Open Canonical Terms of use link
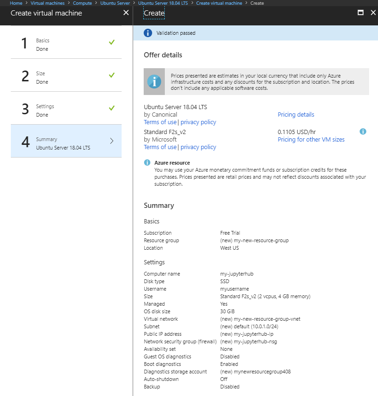The height and width of the screenshot is (396, 378). pos(160,122)
